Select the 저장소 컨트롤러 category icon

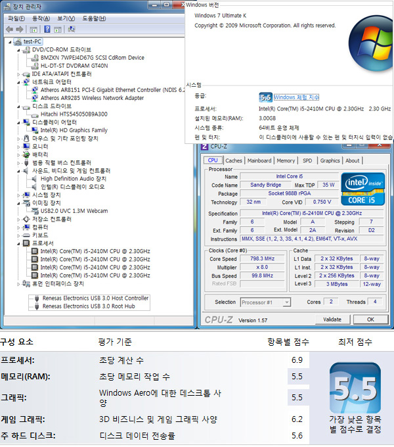tap(26, 219)
